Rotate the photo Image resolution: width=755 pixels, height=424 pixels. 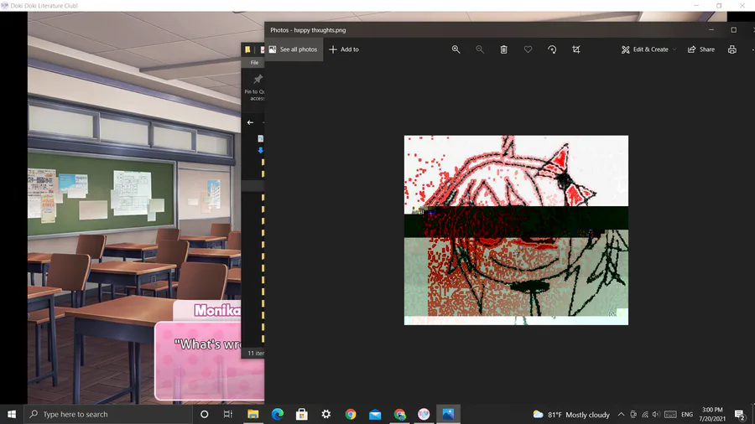[552, 49]
